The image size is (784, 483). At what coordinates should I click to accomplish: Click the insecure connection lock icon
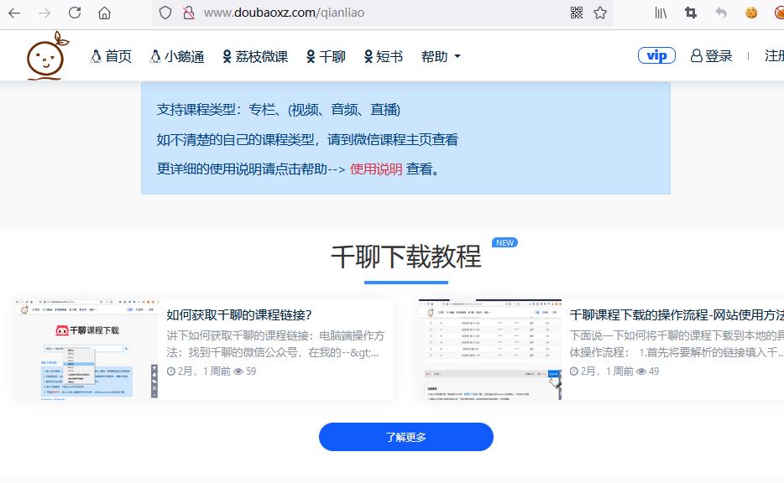click(189, 13)
